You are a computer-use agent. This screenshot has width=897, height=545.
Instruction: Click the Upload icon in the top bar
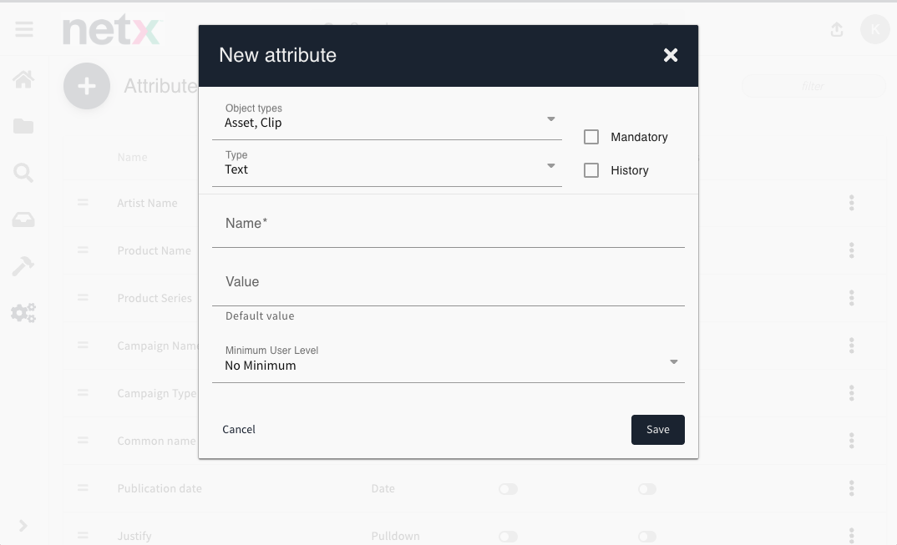coord(837,29)
